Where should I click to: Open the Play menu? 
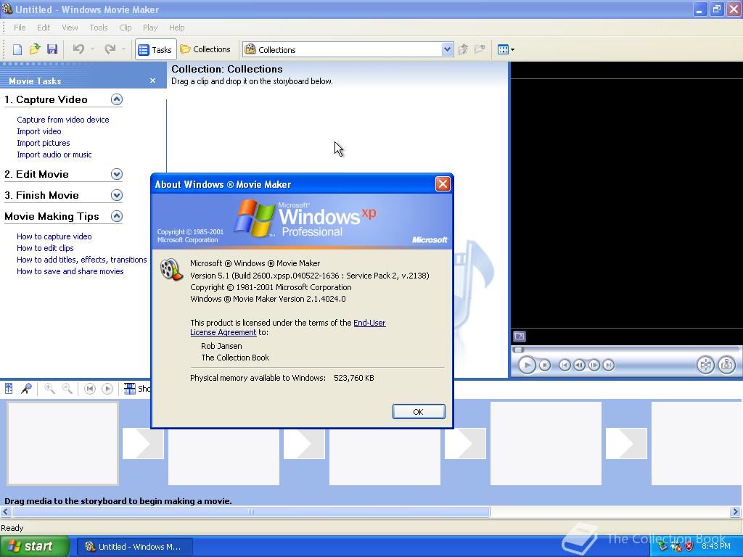(x=150, y=28)
